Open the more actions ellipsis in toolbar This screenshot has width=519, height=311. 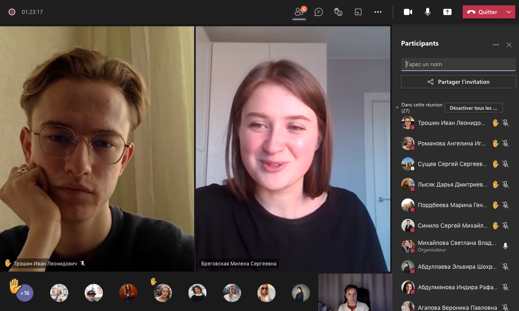[378, 12]
